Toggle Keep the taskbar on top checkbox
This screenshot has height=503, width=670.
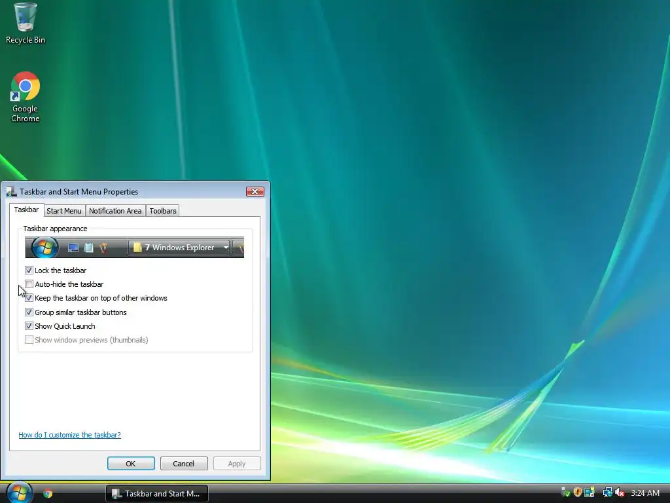click(29, 298)
